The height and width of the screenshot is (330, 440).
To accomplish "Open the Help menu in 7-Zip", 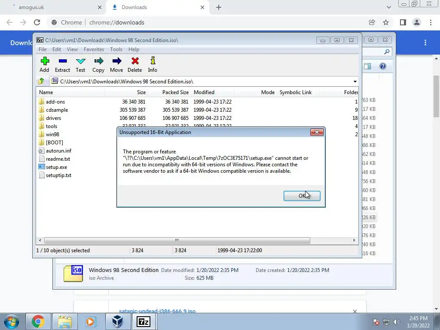I will pos(134,49).
